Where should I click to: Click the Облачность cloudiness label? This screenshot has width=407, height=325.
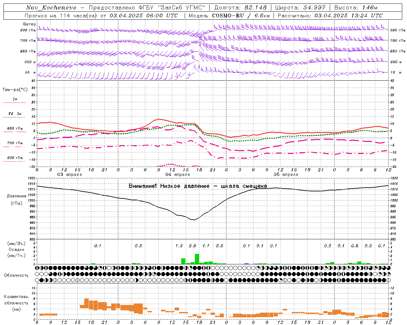(16, 275)
